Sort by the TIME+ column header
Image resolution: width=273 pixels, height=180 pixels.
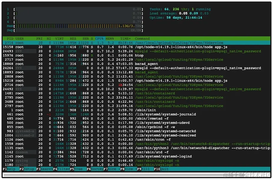coord(125,38)
